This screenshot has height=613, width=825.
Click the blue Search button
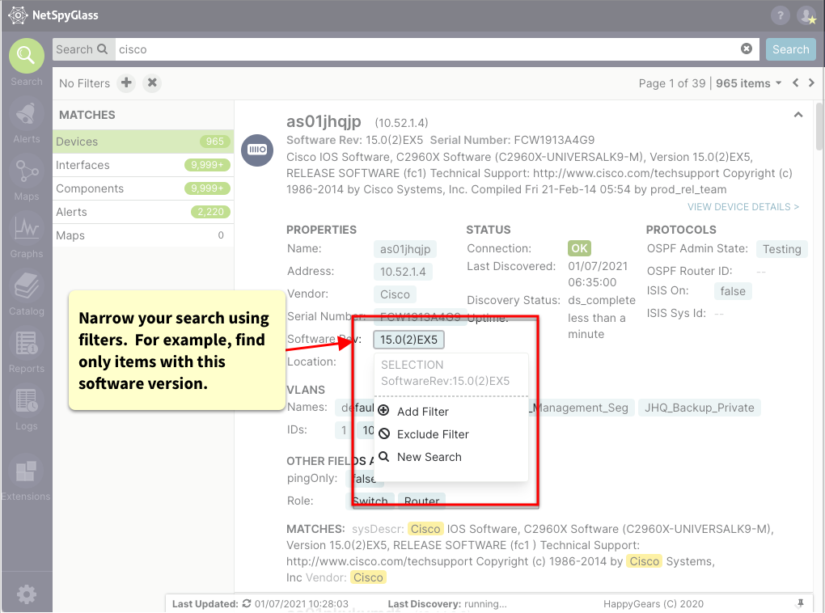(x=790, y=49)
